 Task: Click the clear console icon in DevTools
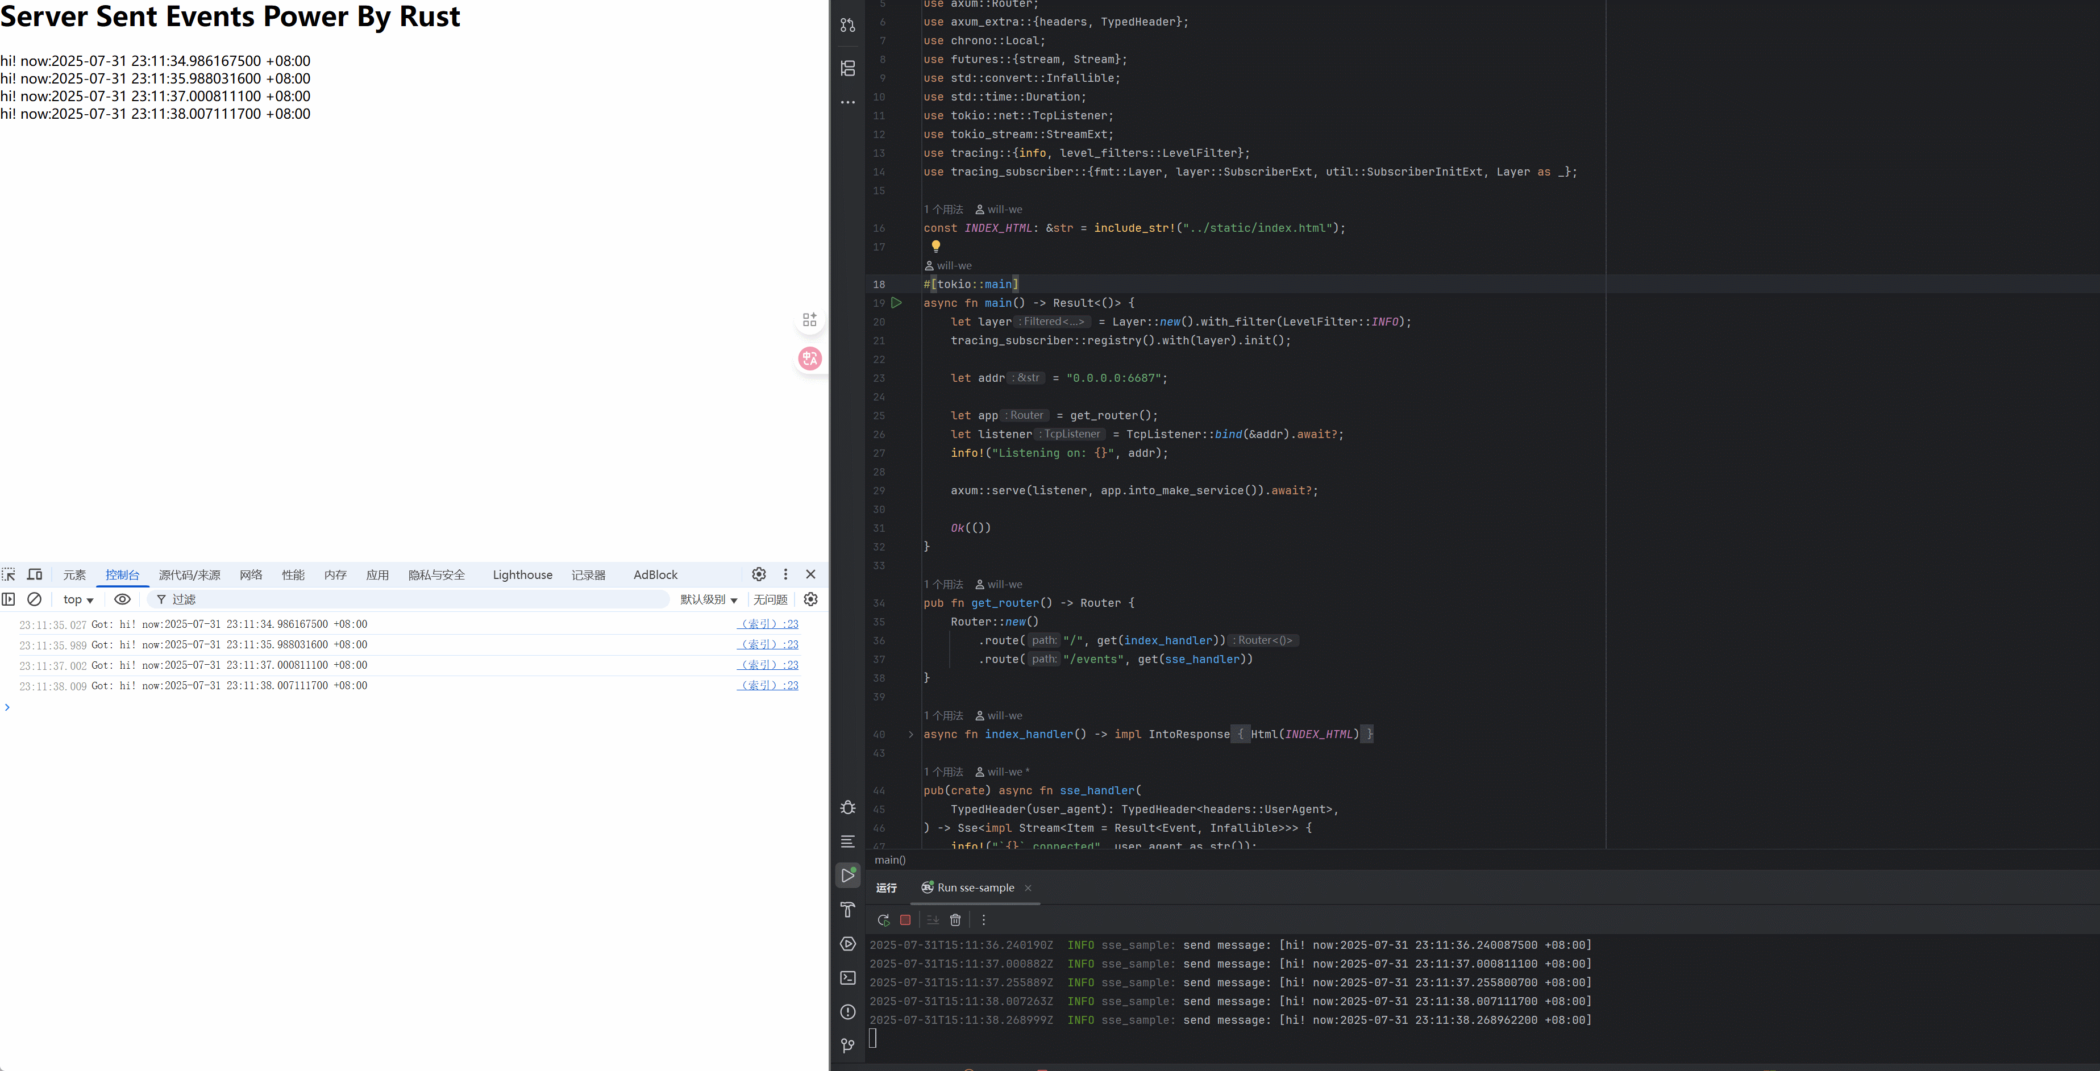click(x=34, y=599)
